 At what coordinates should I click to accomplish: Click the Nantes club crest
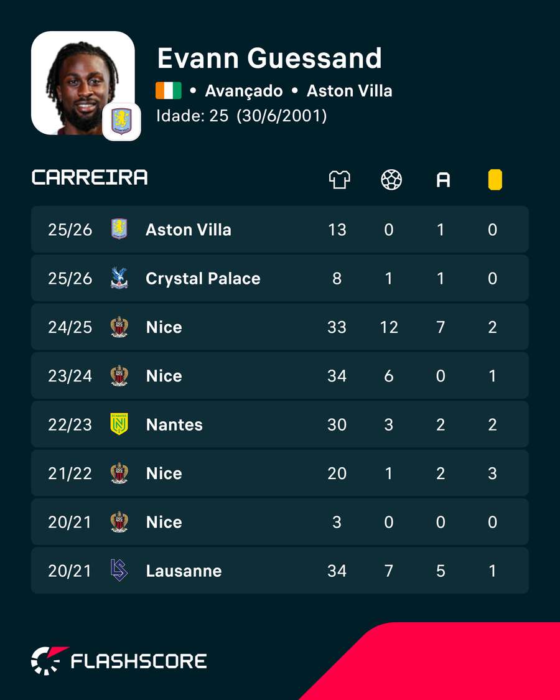coord(119,424)
